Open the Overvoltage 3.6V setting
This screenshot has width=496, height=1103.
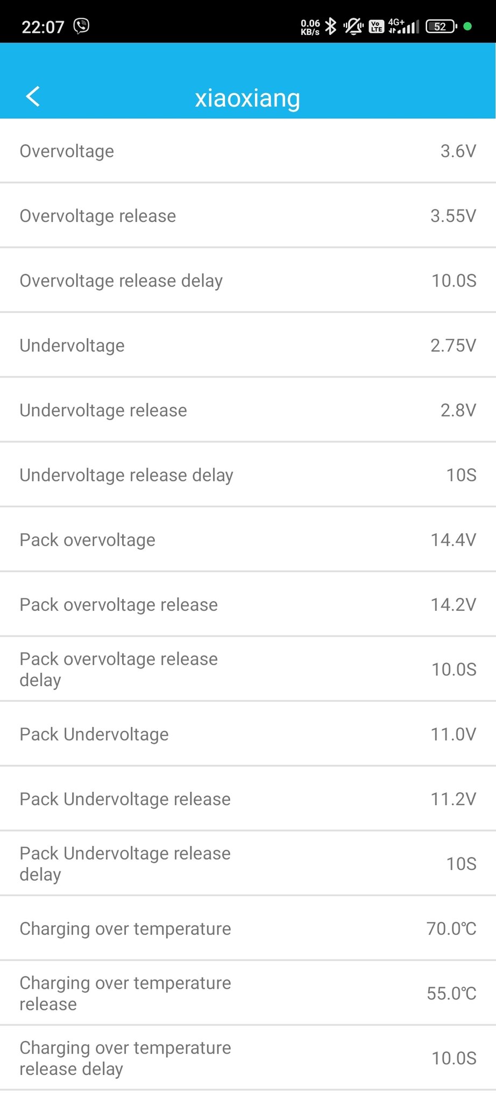pos(248,151)
